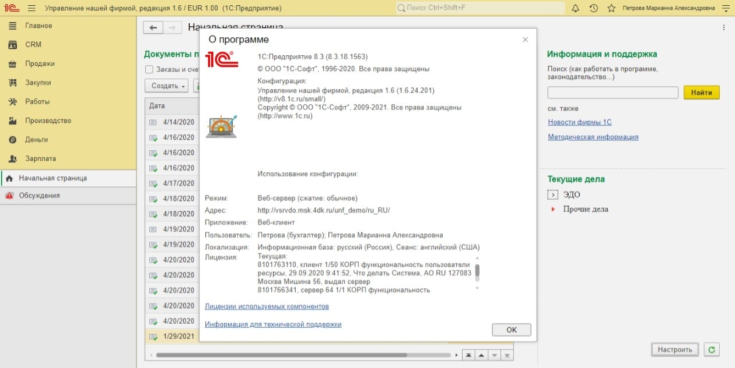The image size is (735, 368).
Task: Open the Лицензии используемых компонентов link
Action: pyautogui.click(x=267, y=306)
